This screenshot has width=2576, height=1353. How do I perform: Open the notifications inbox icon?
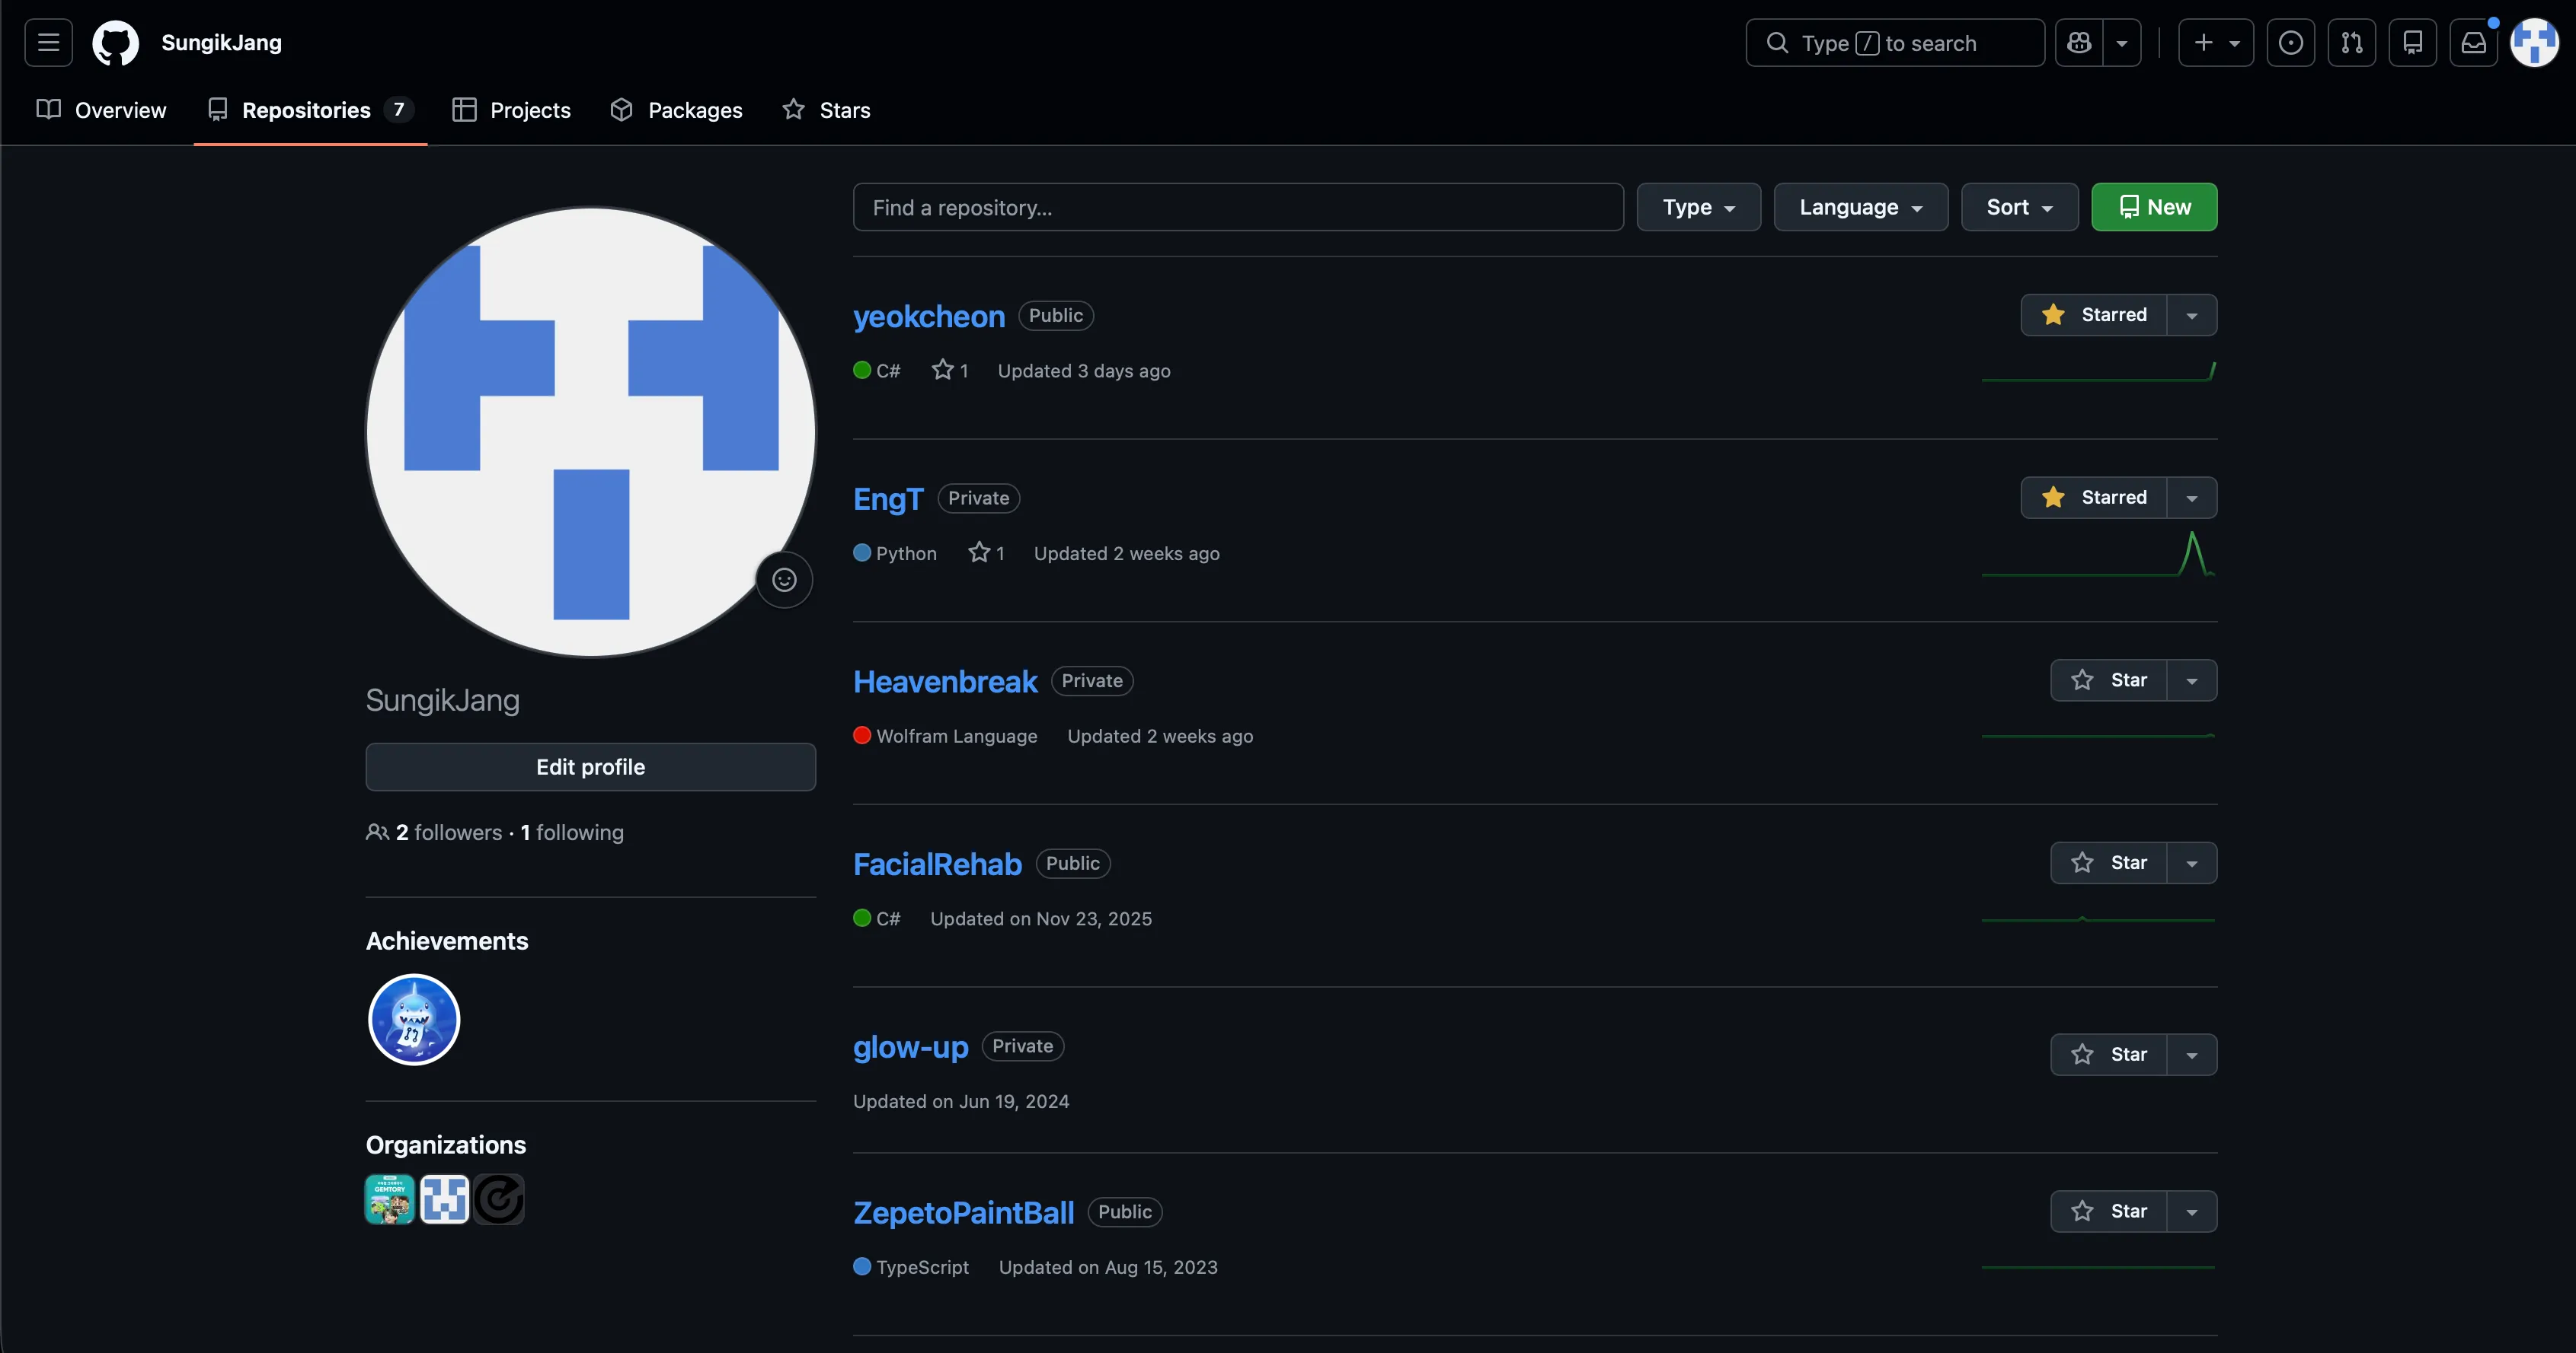[2474, 43]
